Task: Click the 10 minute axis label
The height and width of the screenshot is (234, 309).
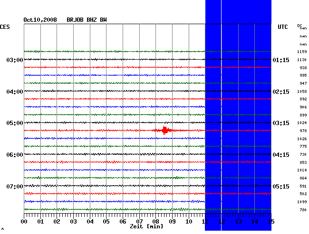Action: (x=189, y=222)
